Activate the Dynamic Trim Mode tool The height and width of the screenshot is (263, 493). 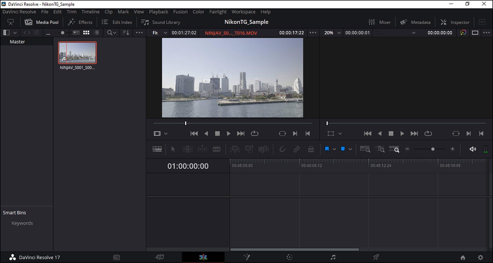click(x=202, y=149)
